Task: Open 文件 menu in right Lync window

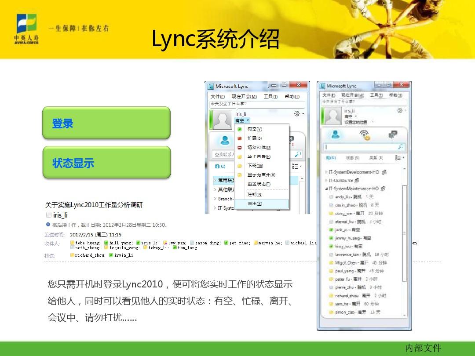Action: click(329, 95)
